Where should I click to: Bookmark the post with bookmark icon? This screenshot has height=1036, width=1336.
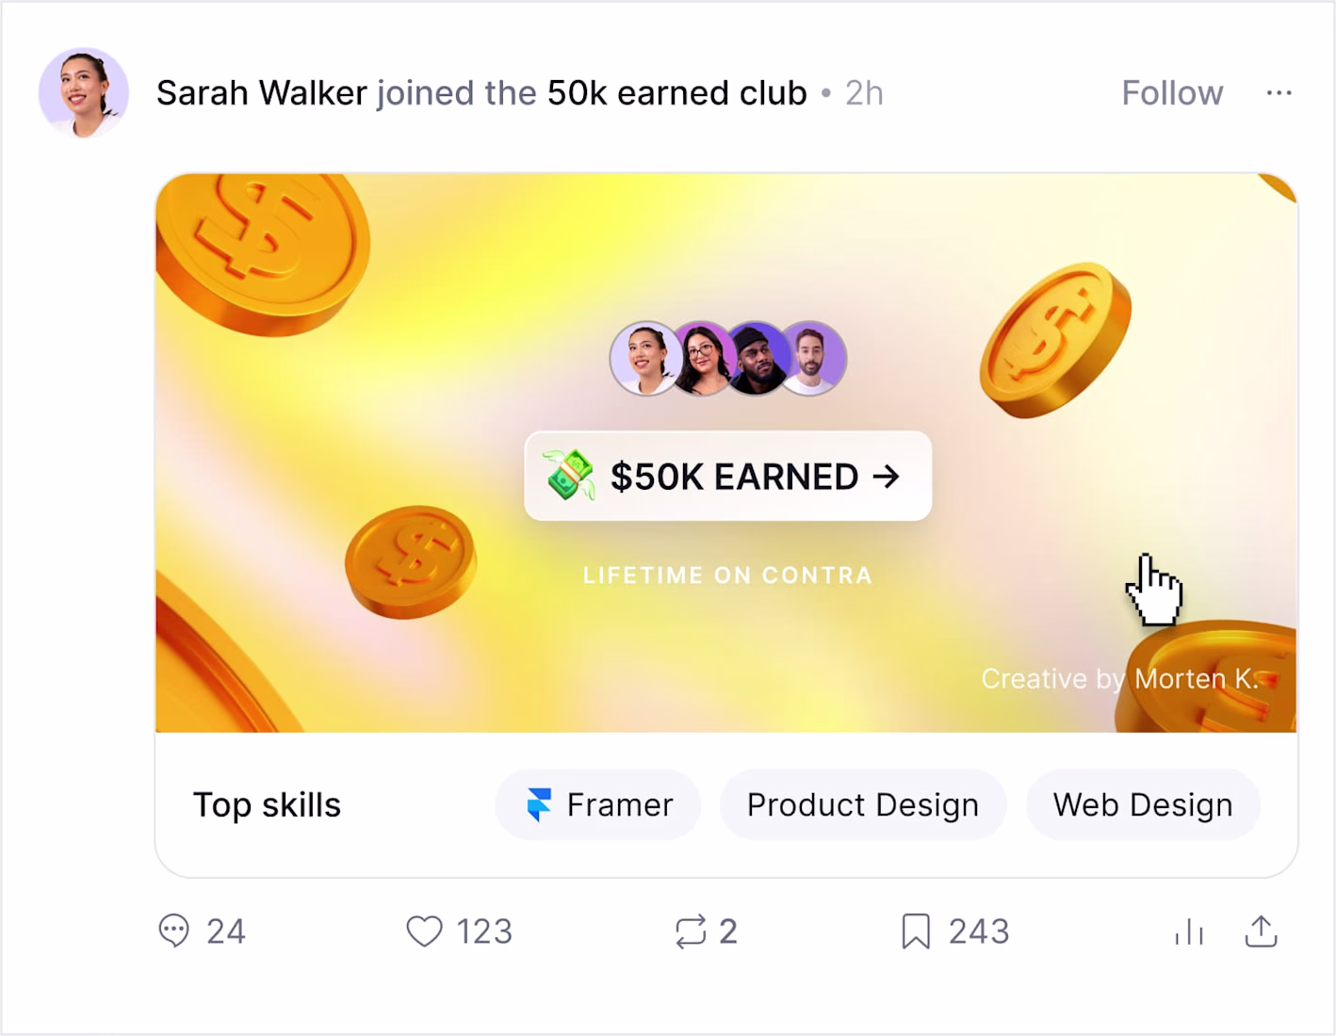915,931
